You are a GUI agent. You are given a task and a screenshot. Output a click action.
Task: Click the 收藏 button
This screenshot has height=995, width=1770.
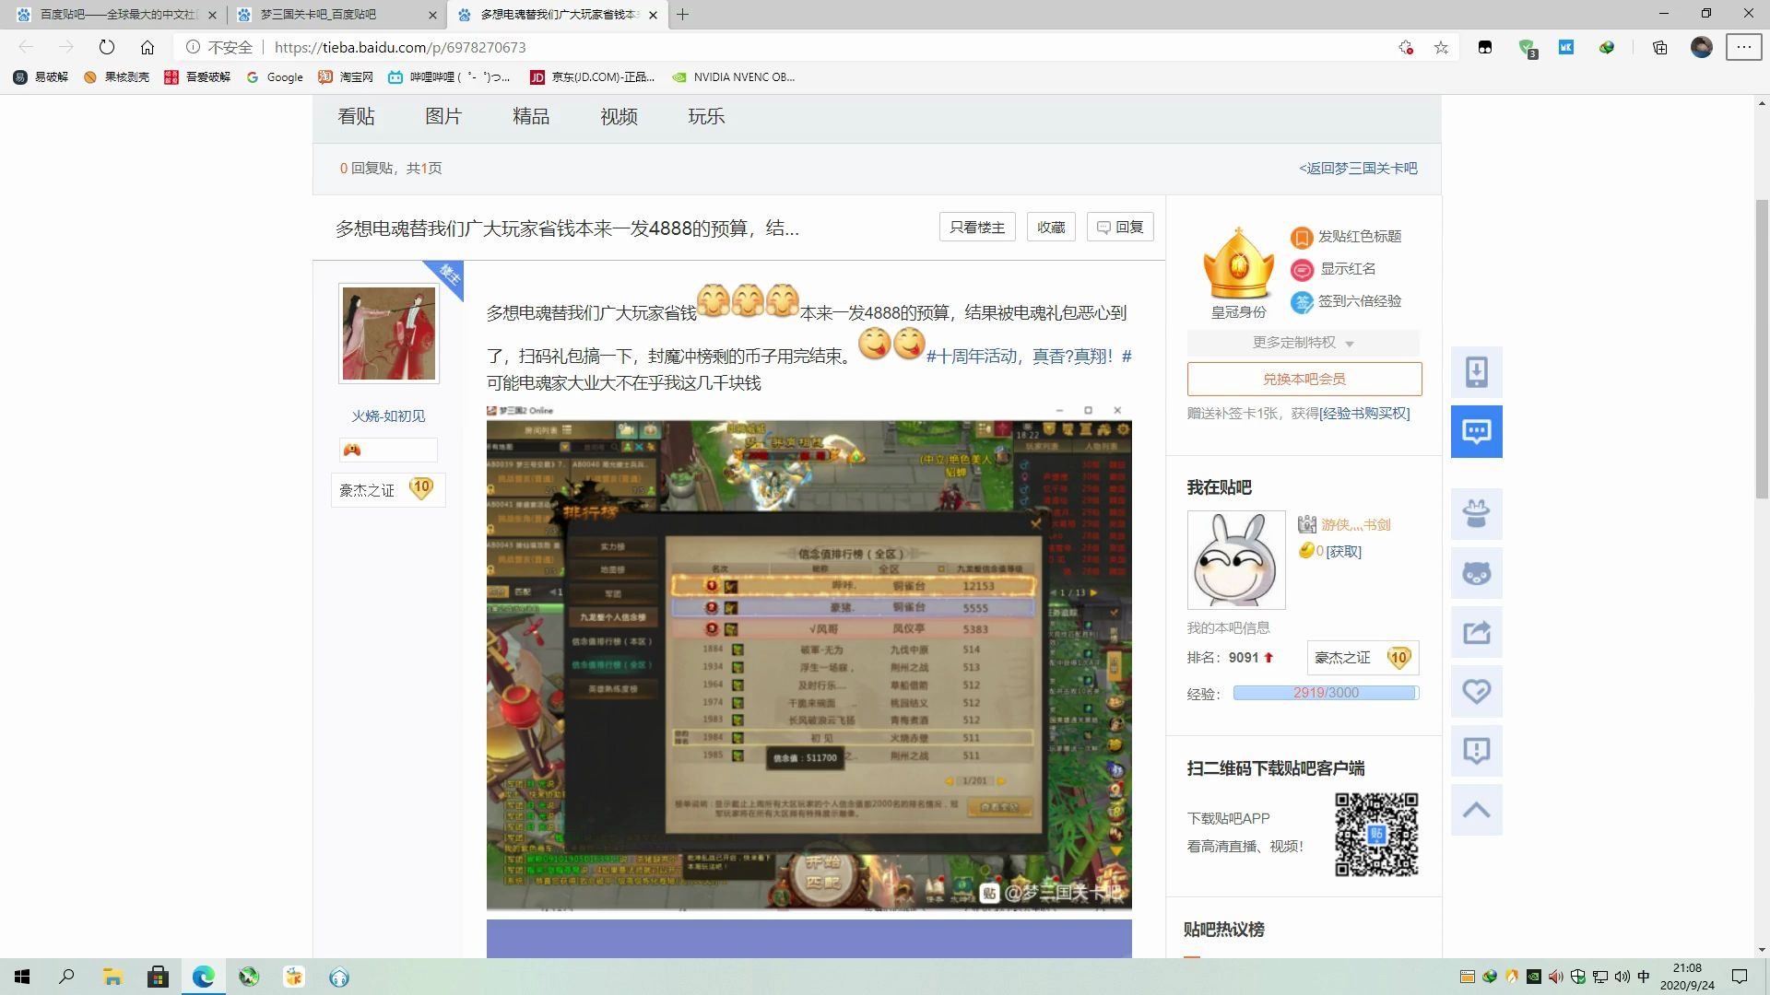1051,228
